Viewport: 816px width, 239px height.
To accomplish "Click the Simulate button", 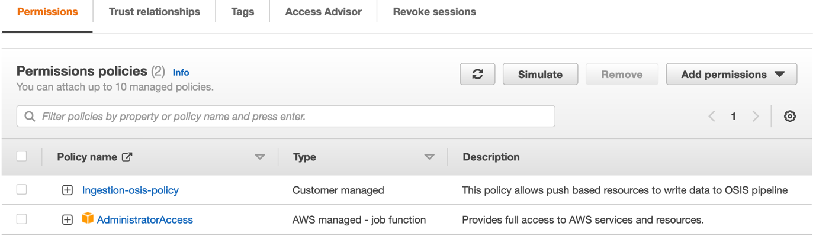I will (540, 75).
